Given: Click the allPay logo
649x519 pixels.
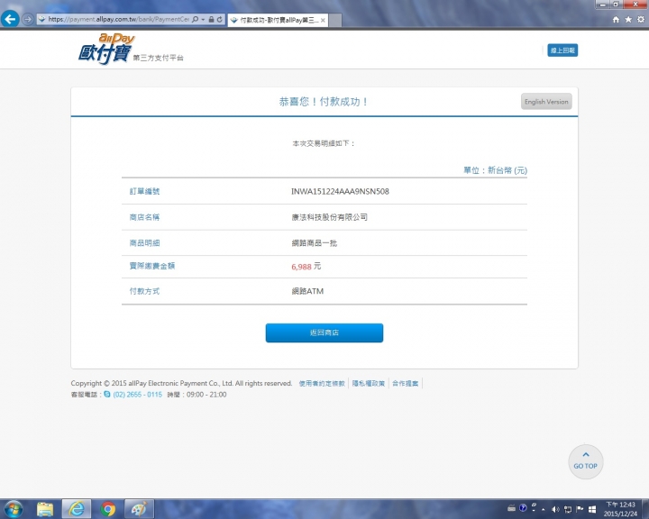Looking at the screenshot, I should pos(106,49).
